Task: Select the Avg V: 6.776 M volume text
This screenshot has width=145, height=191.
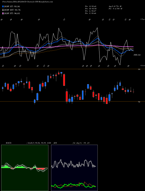Action: (115, 6)
